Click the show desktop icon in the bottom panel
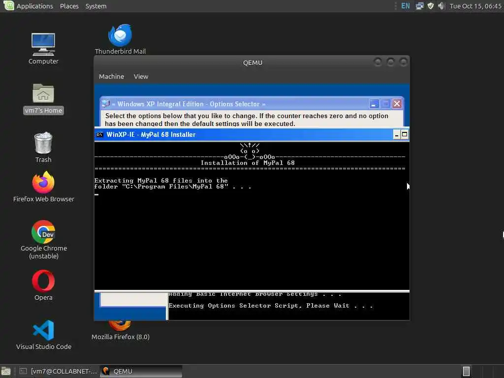The width and height of the screenshot is (504, 378). coord(6,371)
